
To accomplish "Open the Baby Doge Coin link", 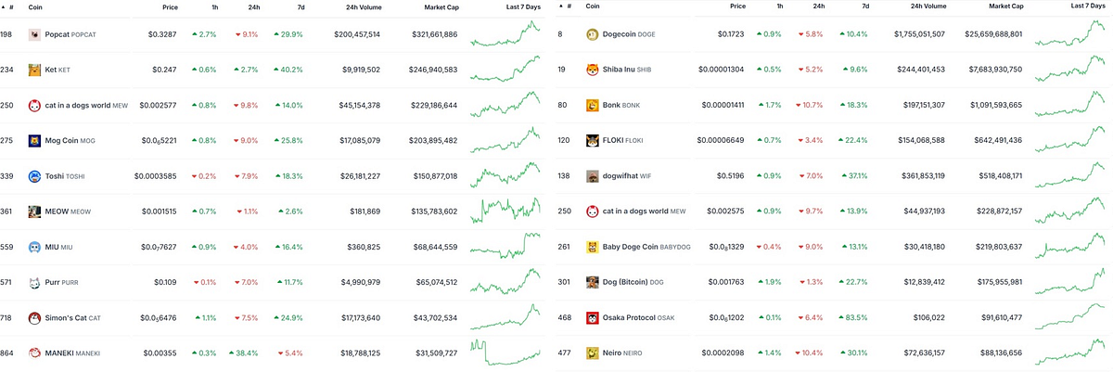I will click(x=634, y=247).
